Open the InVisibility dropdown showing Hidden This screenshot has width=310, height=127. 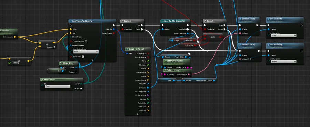point(284,62)
